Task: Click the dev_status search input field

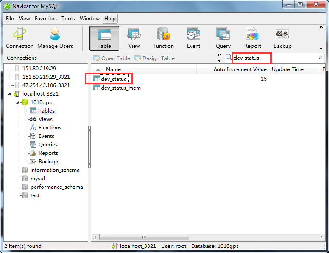Action: pos(275,58)
